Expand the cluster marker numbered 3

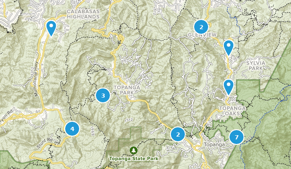pos(103,95)
